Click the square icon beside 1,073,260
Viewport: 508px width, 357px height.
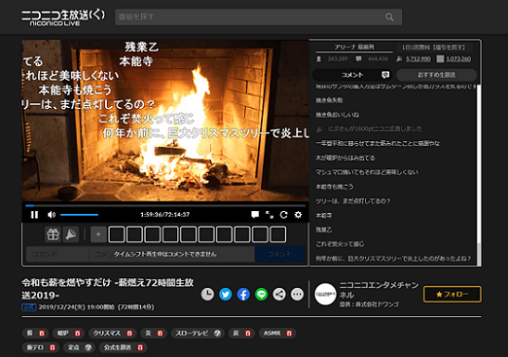click(x=440, y=59)
